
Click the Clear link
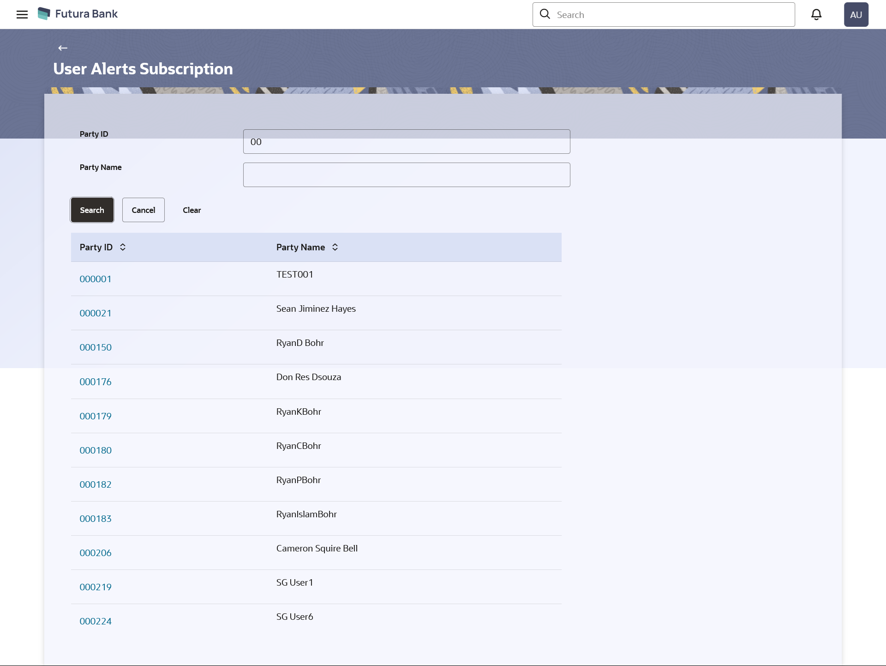click(192, 210)
